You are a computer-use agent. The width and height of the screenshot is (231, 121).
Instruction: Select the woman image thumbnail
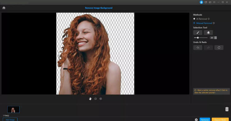[x=14, y=110]
